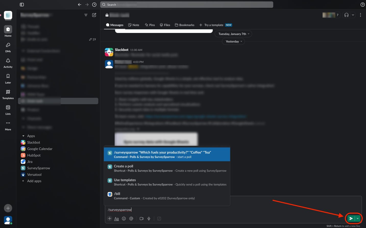Click the mention someone @ icon
This screenshot has width=366, height=228.
(x=131, y=219)
